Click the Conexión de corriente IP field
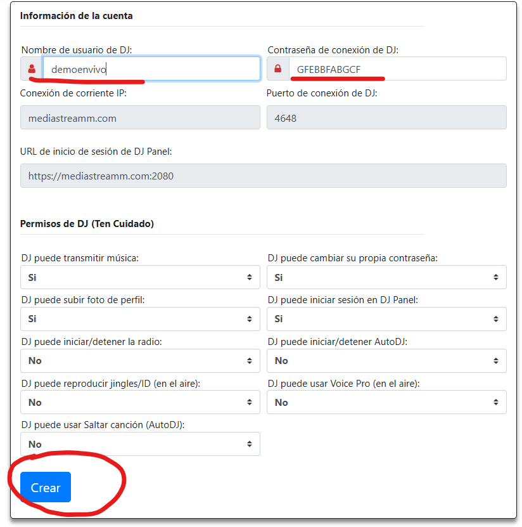Image resolution: width=522 pixels, height=527 pixels. [x=140, y=118]
